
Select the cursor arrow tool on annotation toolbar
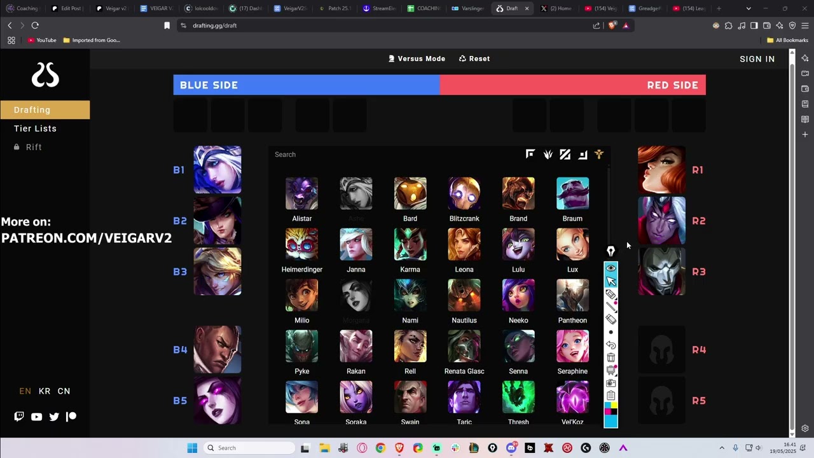click(610, 281)
